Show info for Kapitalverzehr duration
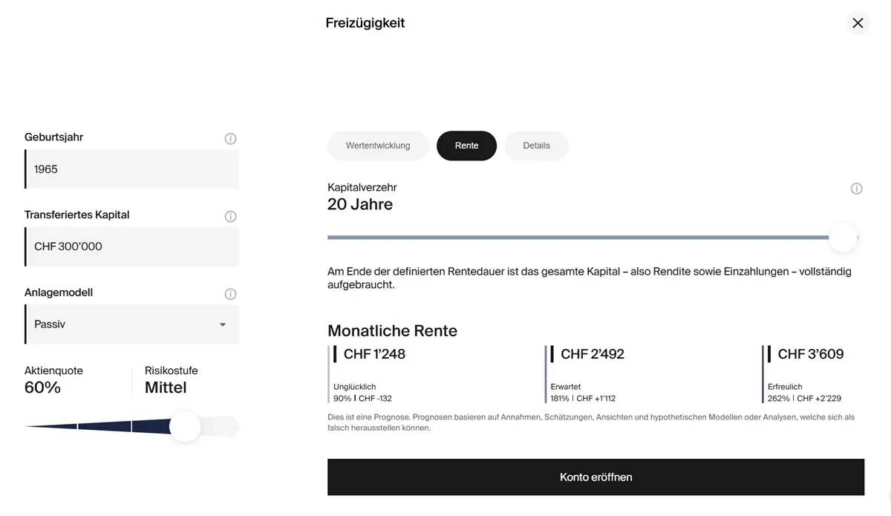Viewport: 891px width, 516px height. click(x=856, y=189)
